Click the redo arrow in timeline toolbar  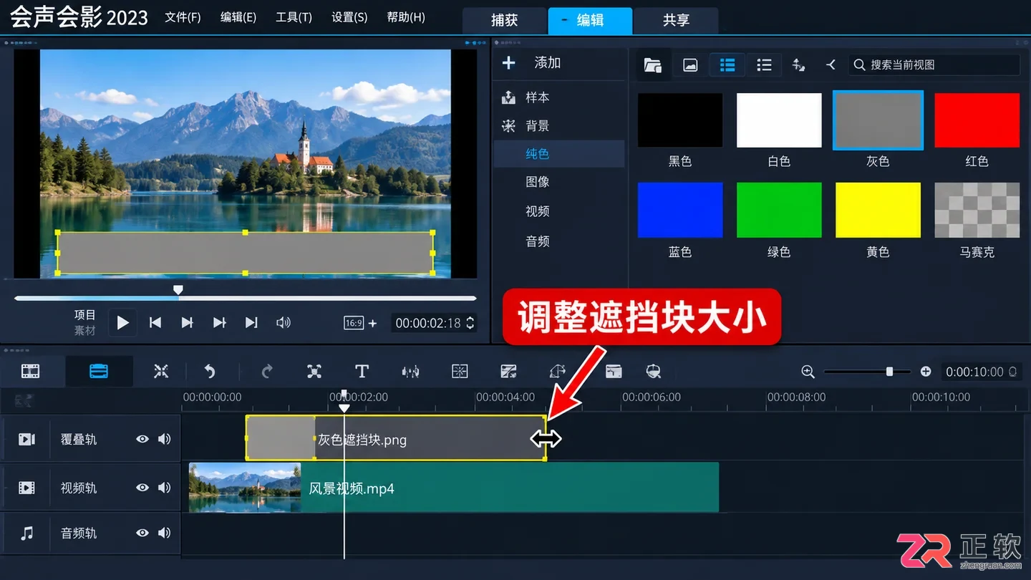coord(267,371)
